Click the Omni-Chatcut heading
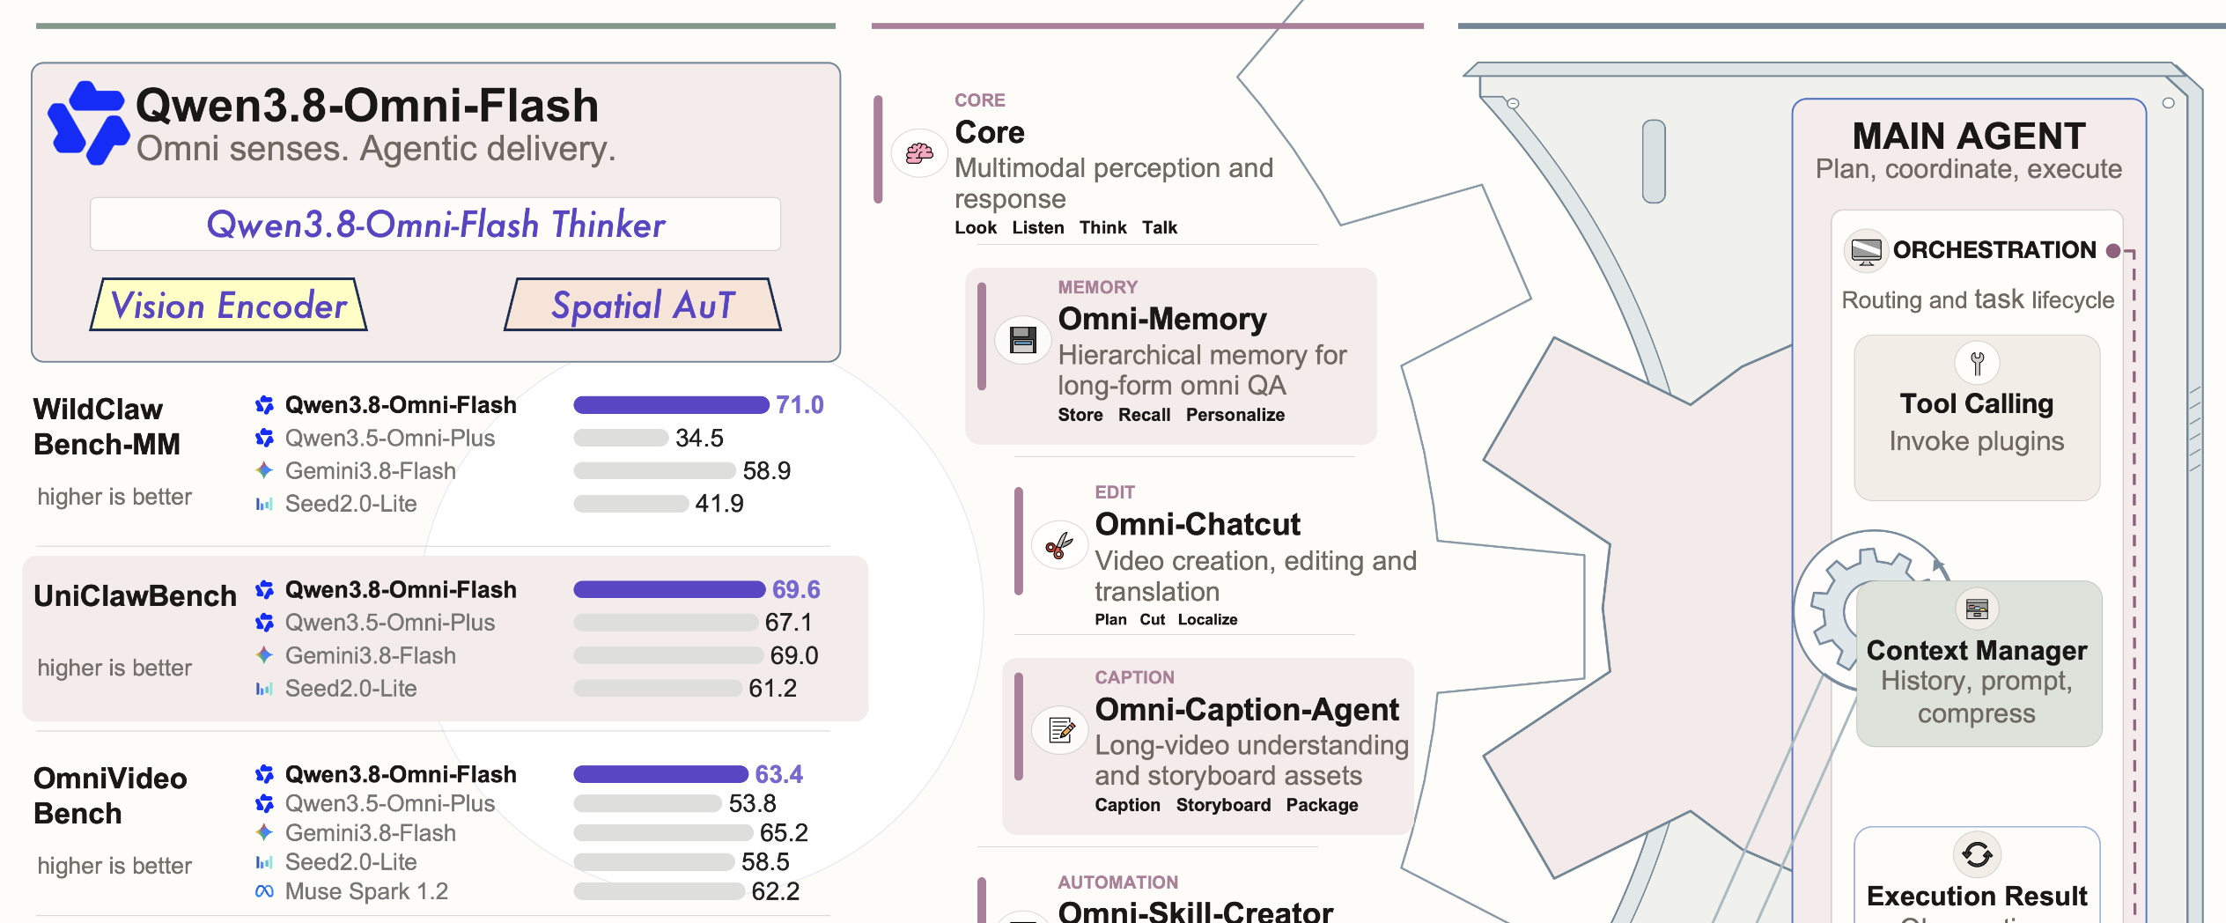The width and height of the screenshot is (2226, 923). coord(1198,524)
